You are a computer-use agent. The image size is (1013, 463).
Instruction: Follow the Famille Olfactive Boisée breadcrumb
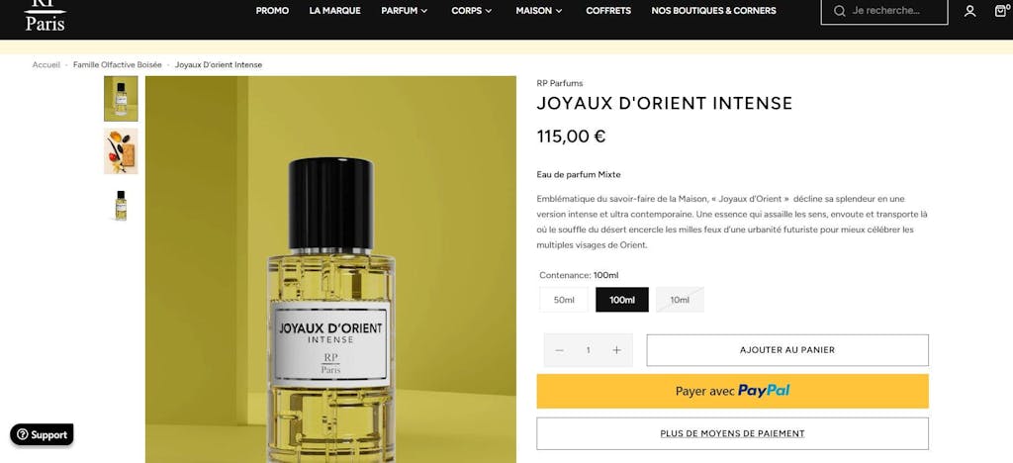point(118,65)
